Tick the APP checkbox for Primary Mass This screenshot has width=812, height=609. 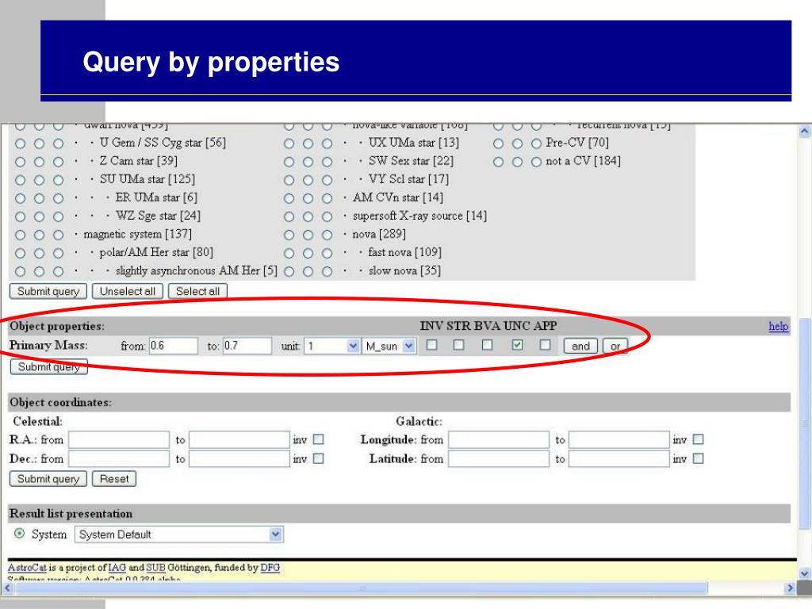tap(545, 344)
